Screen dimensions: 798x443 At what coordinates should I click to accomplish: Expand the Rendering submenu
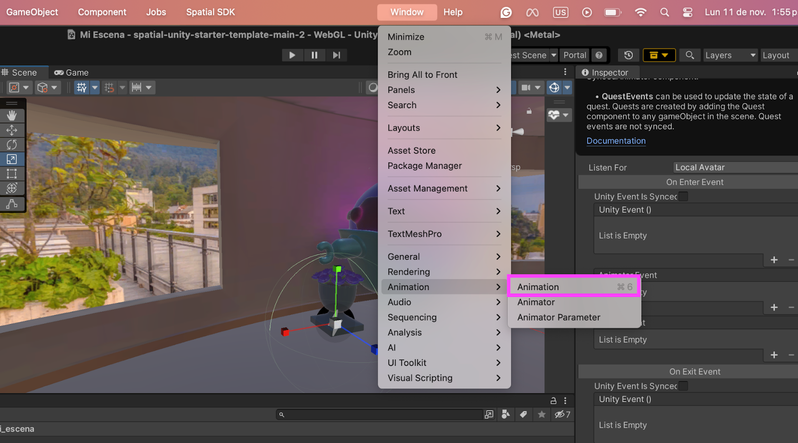click(x=444, y=272)
